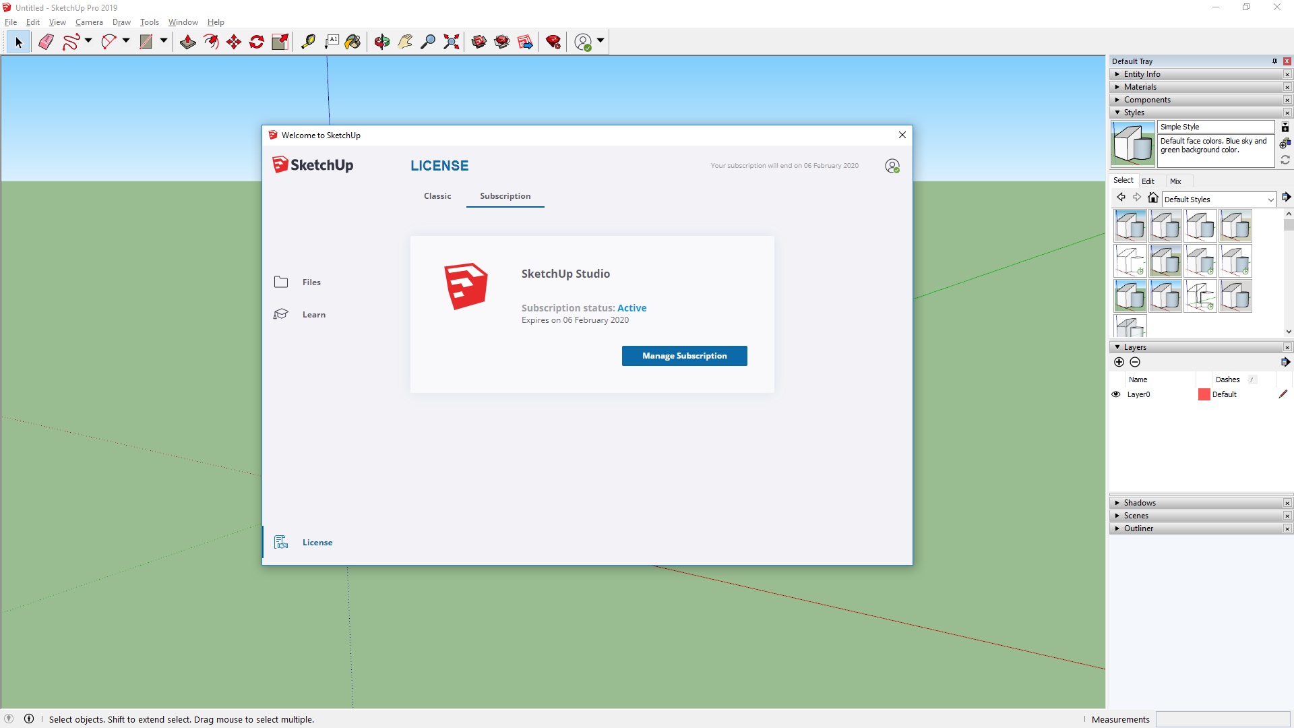Open the Extension Warehouse icon

click(502, 42)
